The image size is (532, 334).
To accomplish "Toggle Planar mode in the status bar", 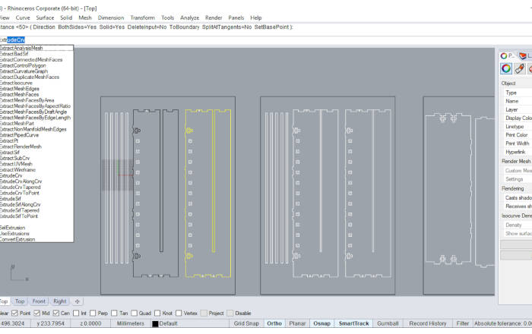I will pos(297,323).
